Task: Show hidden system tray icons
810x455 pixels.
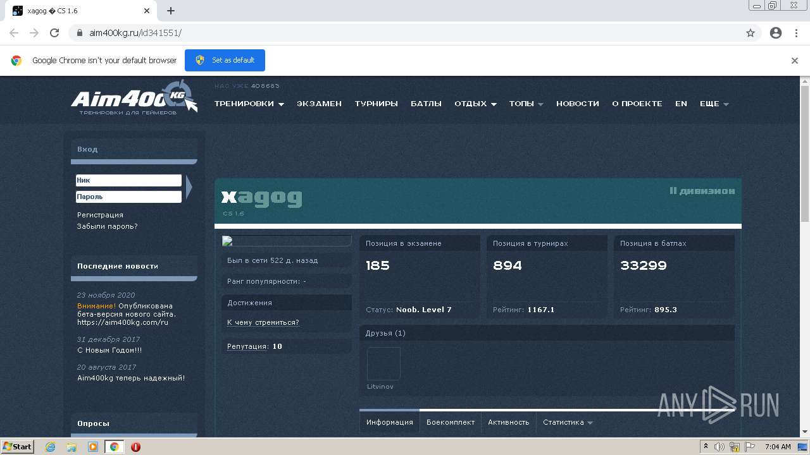Action: pyautogui.click(x=706, y=447)
